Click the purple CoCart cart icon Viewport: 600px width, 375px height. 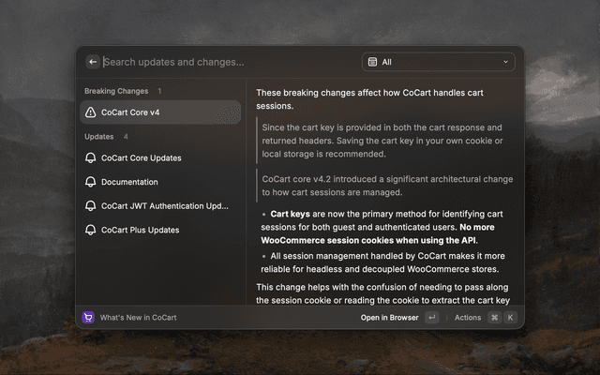[88, 317]
